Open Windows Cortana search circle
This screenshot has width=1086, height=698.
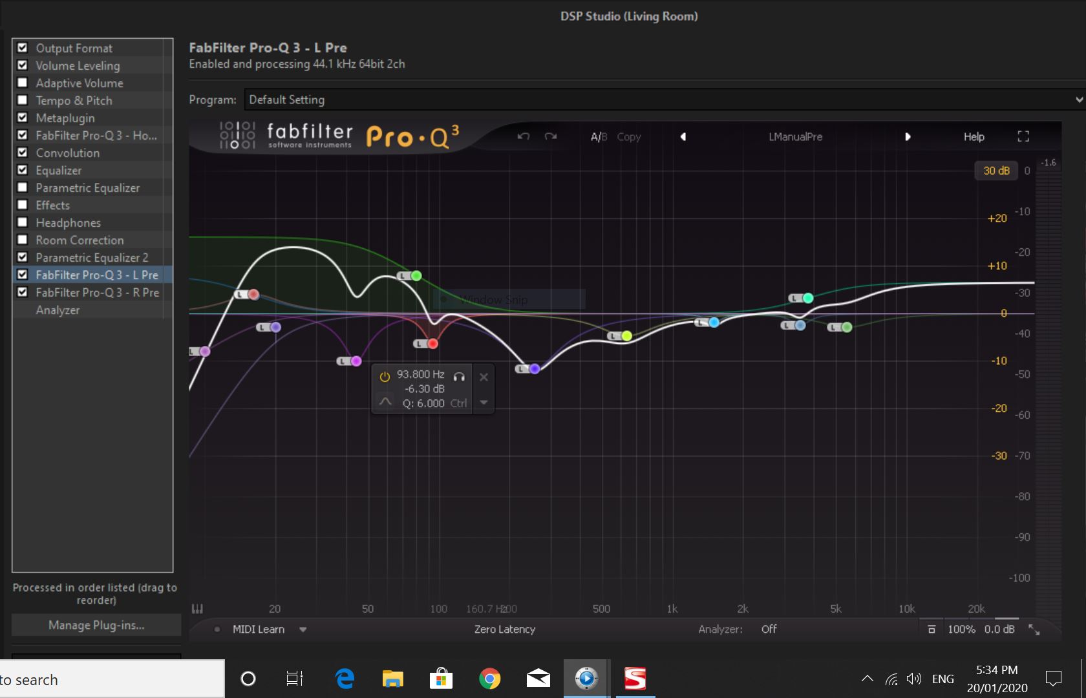(248, 679)
